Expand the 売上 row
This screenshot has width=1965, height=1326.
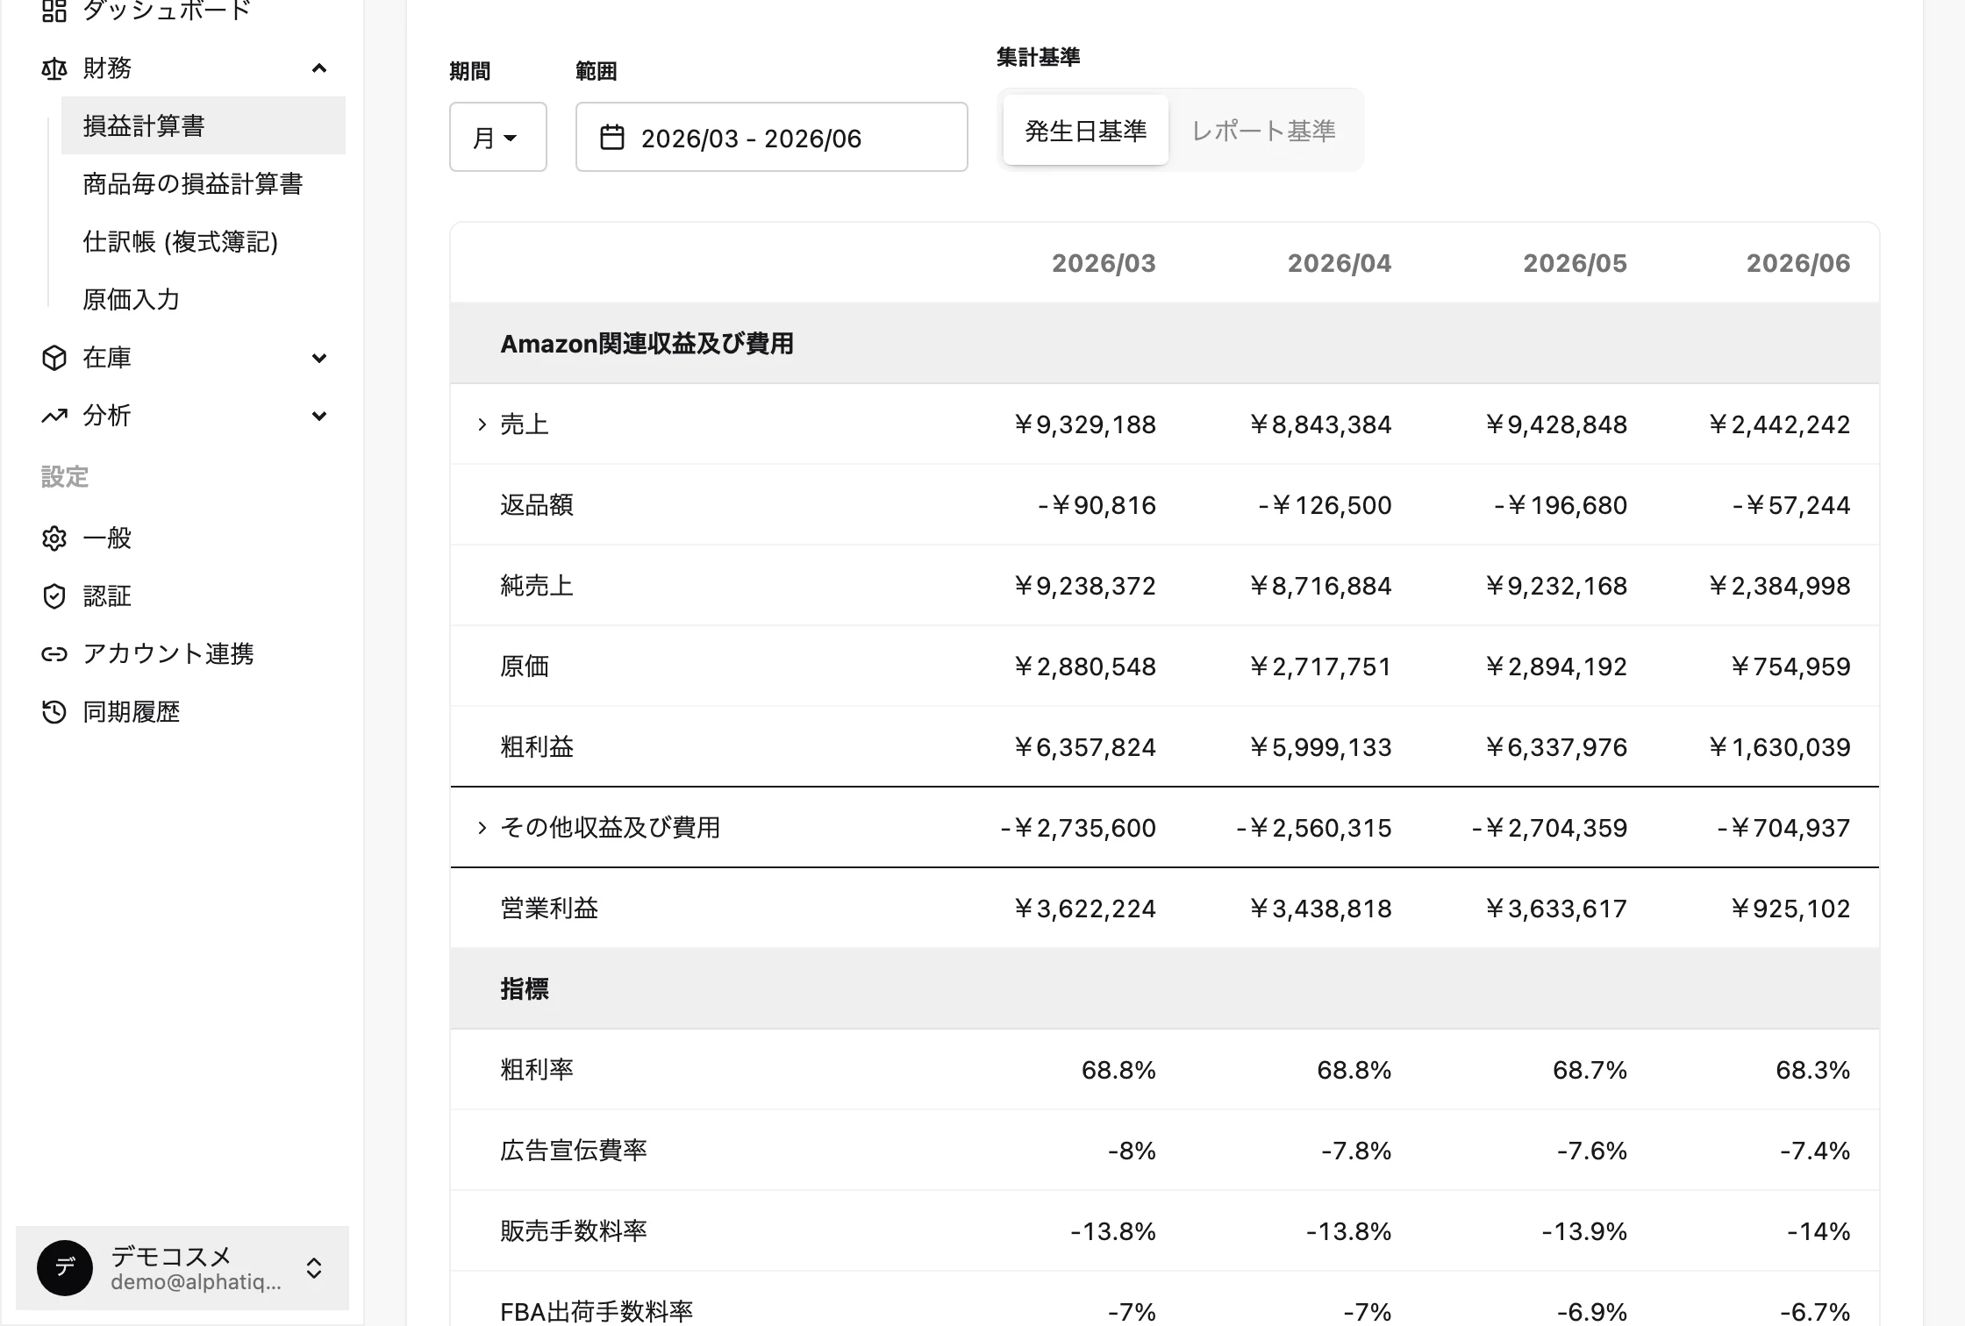coord(482,424)
